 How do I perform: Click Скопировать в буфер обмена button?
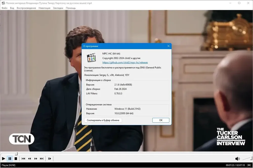click(103, 120)
